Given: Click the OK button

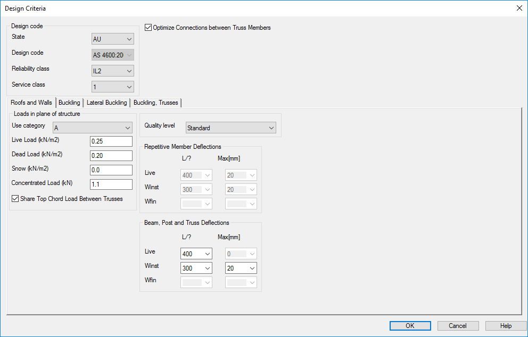Looking at the screenshot, I should [x=410, y=326].
